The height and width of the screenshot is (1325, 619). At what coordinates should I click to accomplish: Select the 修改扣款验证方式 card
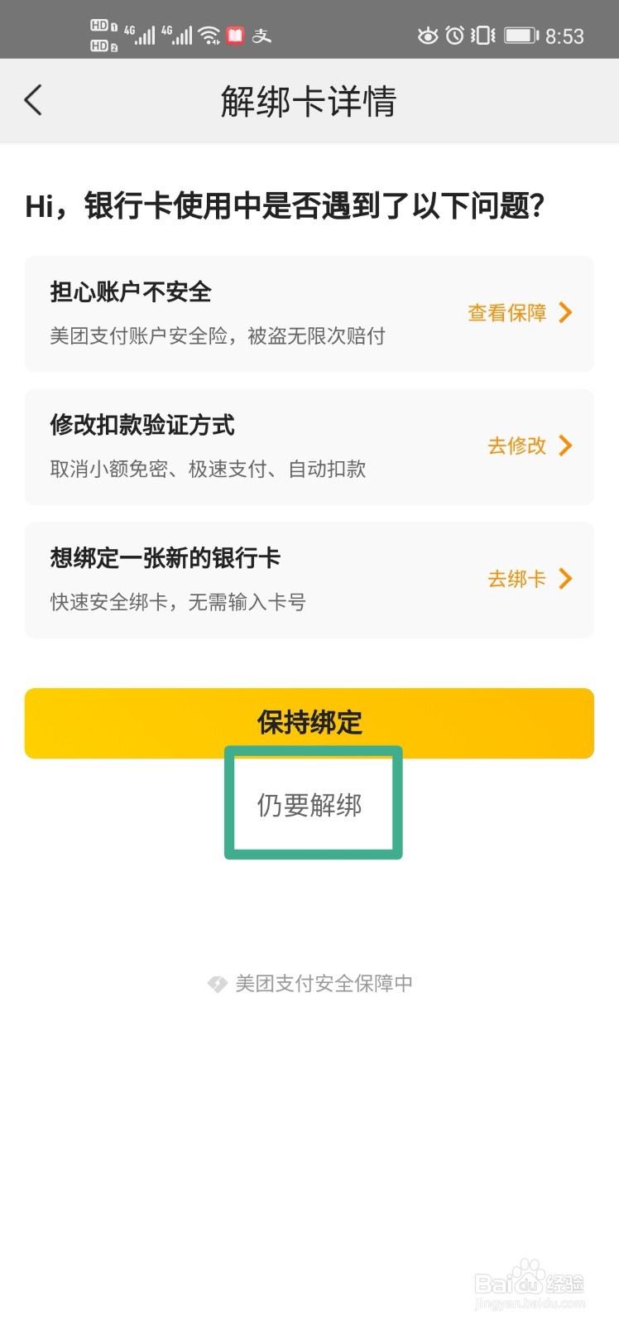pyautogui.click(x=309, y=447)
